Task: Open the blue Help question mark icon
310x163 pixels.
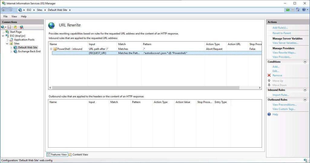Action: pyautogui.click(x=303, y=10)
